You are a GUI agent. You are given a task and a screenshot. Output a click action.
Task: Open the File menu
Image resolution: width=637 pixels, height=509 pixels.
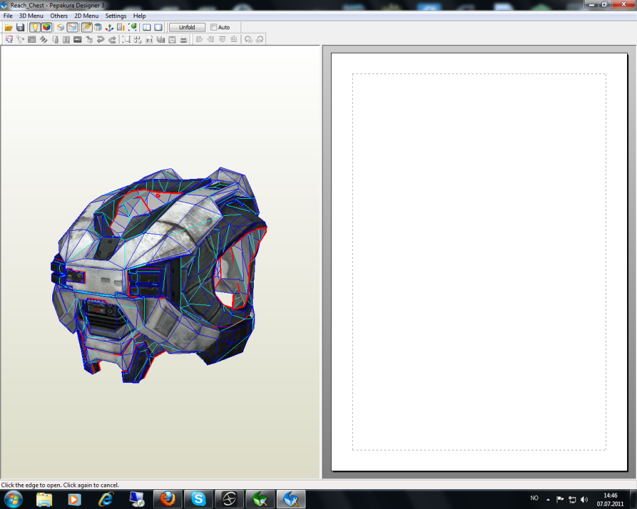point(7,16)
